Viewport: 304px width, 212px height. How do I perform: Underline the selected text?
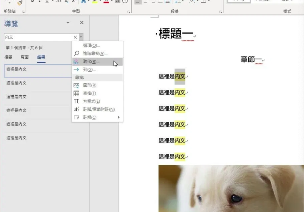(47, 1)
